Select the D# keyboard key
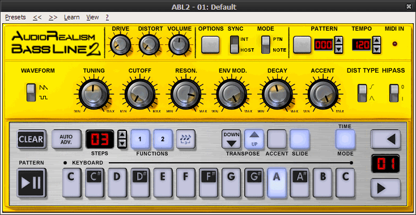The width and height of the screenshot is (416, 215). point(140,183)
